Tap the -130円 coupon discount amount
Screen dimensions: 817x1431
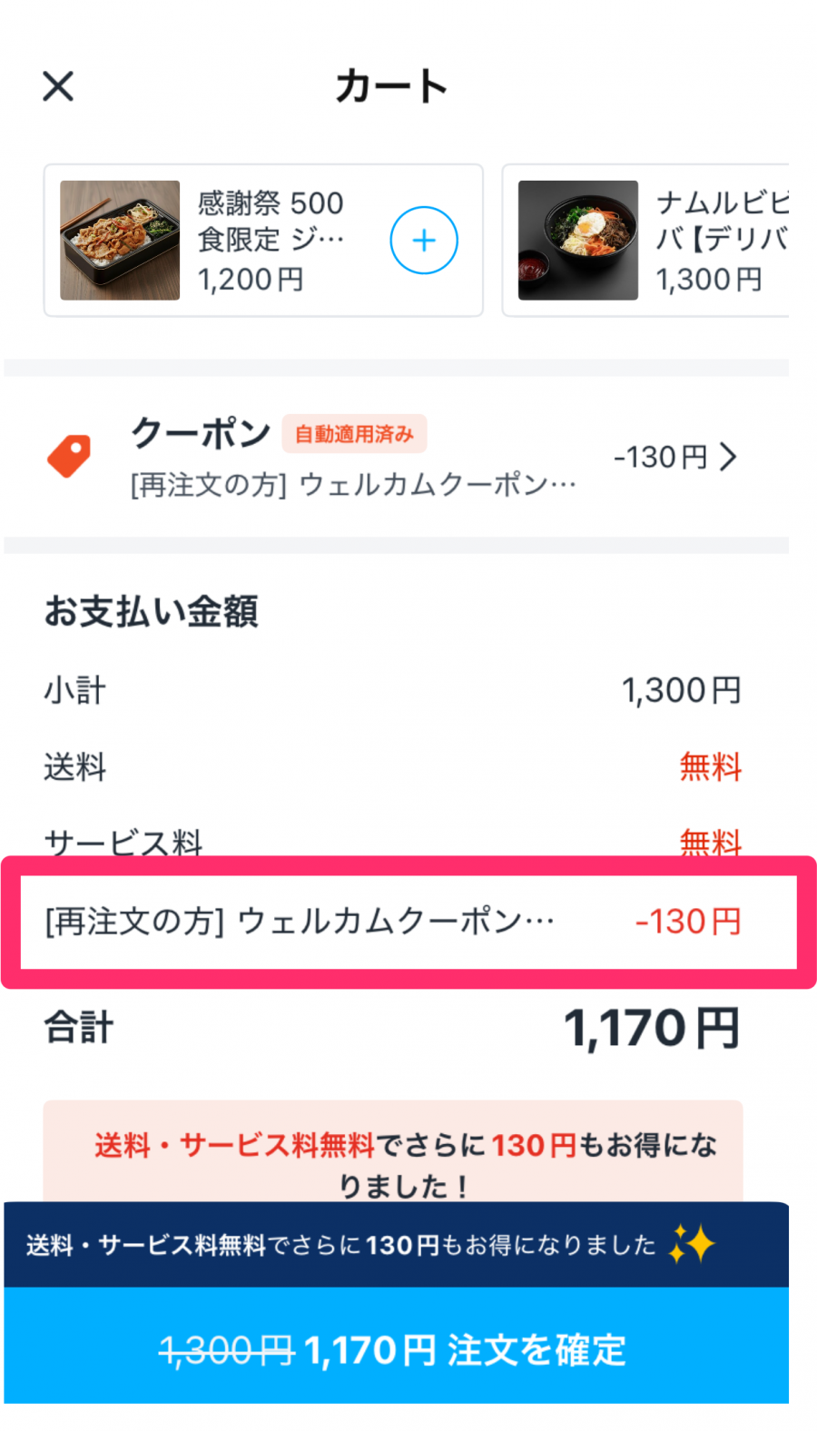[660, 457]
